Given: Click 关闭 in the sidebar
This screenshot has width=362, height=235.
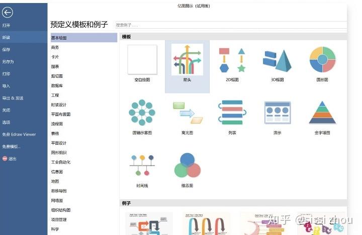Looking at the screenshot, I should [6, 110].
